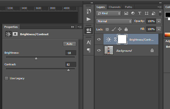Enable the Use Legacy checkbox
Viewport: 170px width, 109px height.
click(x=7, y=78)
